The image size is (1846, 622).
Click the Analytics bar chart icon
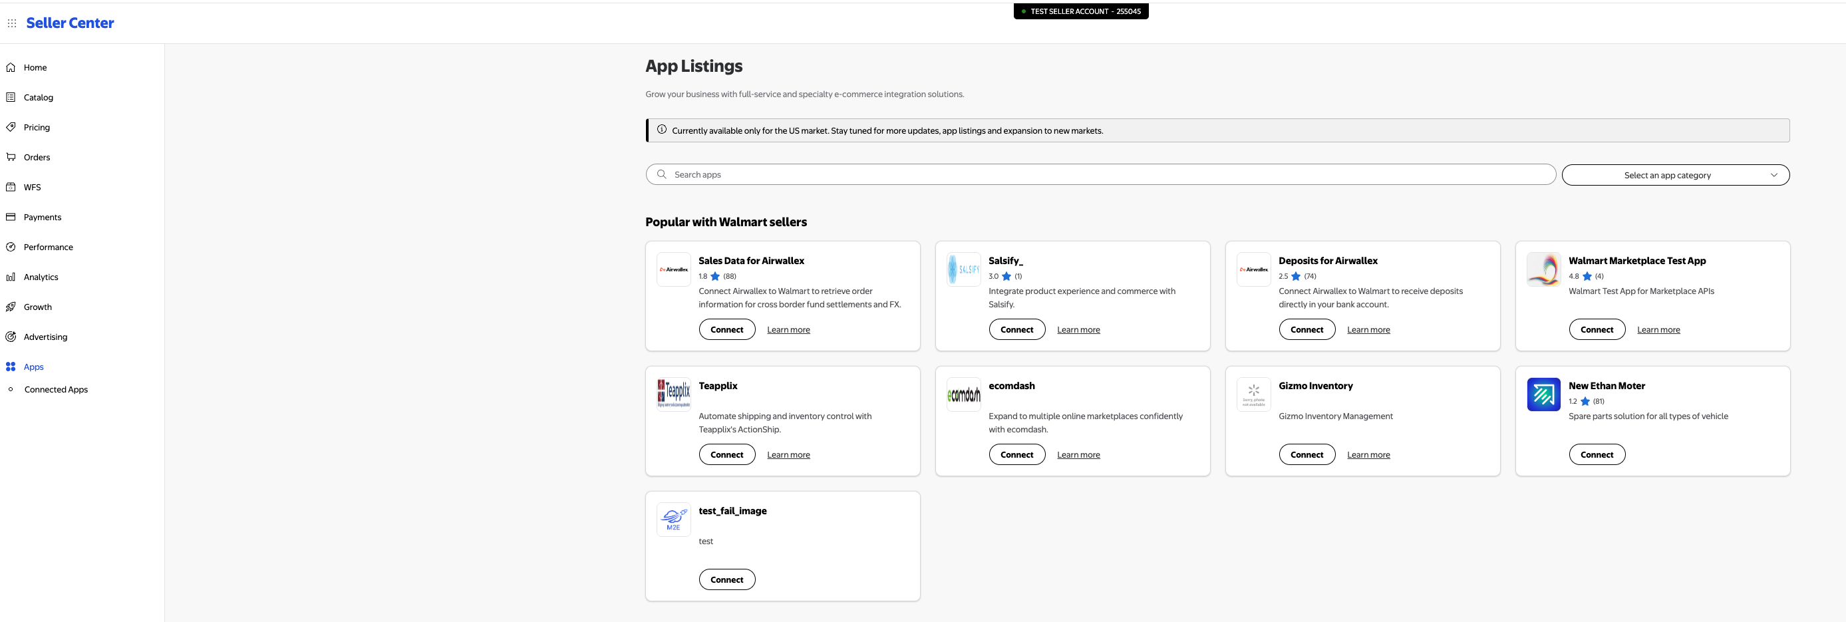[11, 277]
